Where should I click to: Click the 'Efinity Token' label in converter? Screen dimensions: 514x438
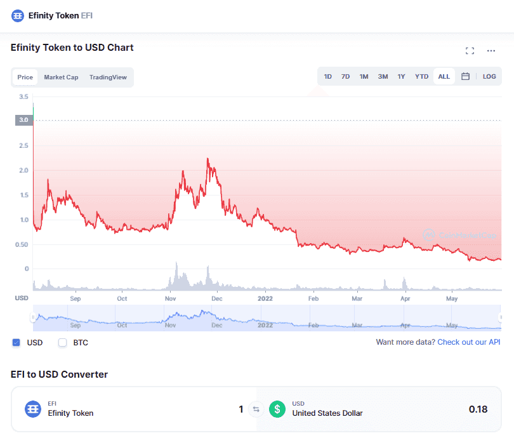(70, 413)
